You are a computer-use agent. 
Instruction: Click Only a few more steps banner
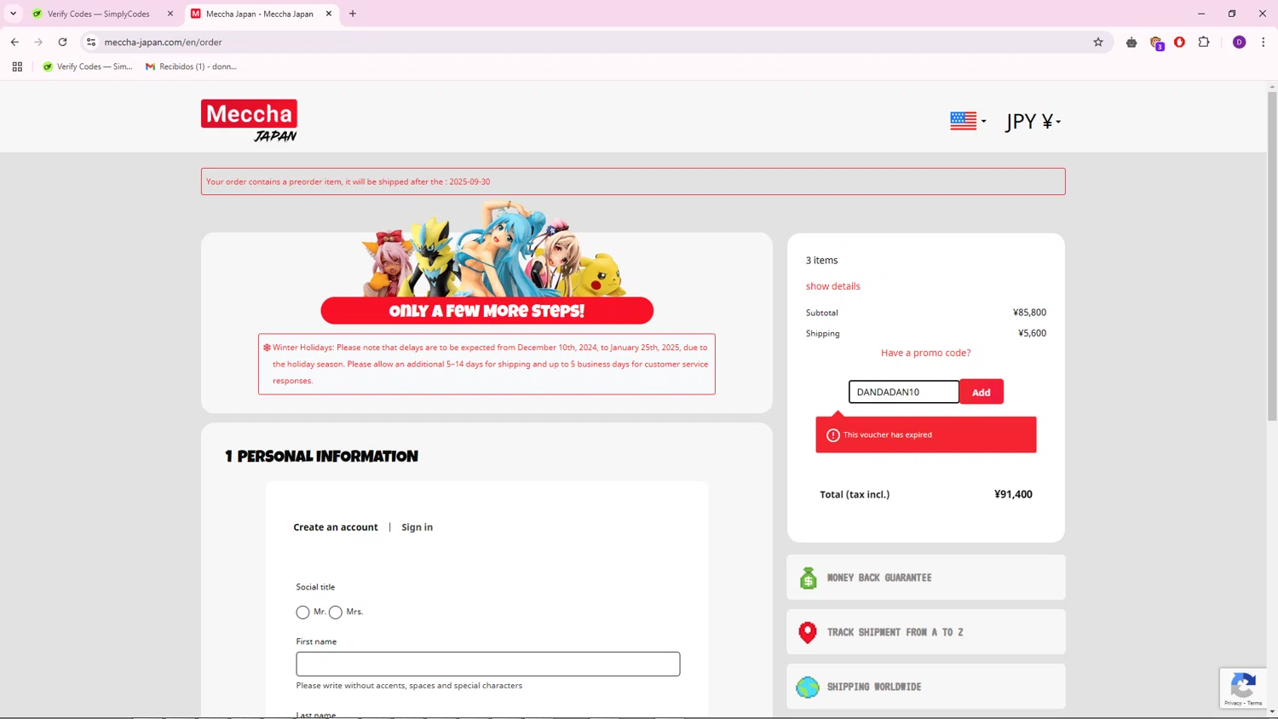(x=487, y=311)
